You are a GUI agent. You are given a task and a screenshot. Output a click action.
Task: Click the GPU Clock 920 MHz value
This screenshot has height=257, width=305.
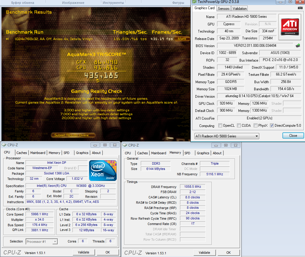coord(226,103)
